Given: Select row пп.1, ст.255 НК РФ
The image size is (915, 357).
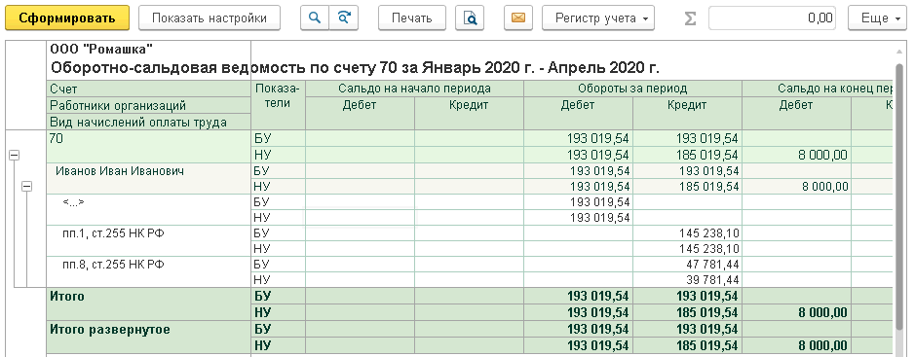Looking at the screenshot, I should click(x=149, y=241).
